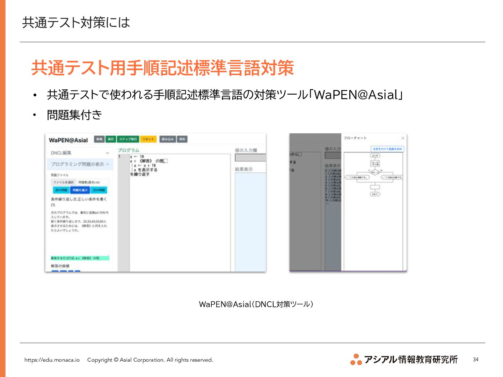Click the blue 問題を選ぶ button

80,190
